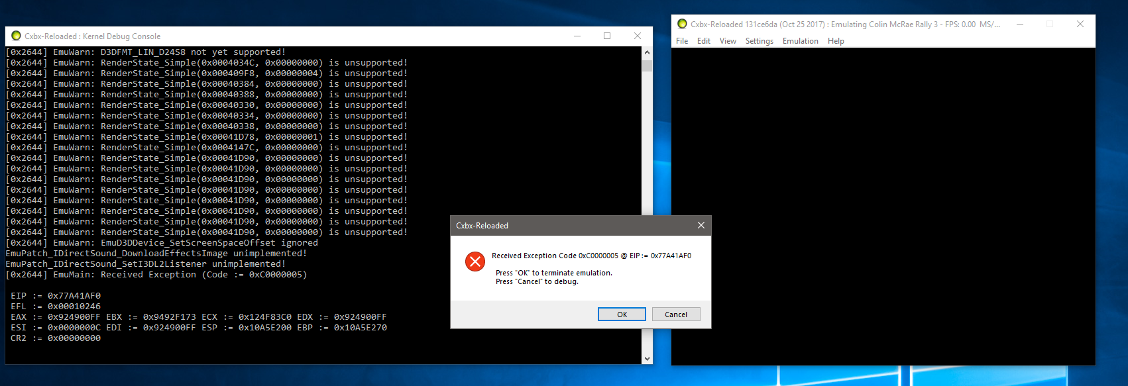Close the Cxbx-Reloaded error dialog

(x=701, y=225)
